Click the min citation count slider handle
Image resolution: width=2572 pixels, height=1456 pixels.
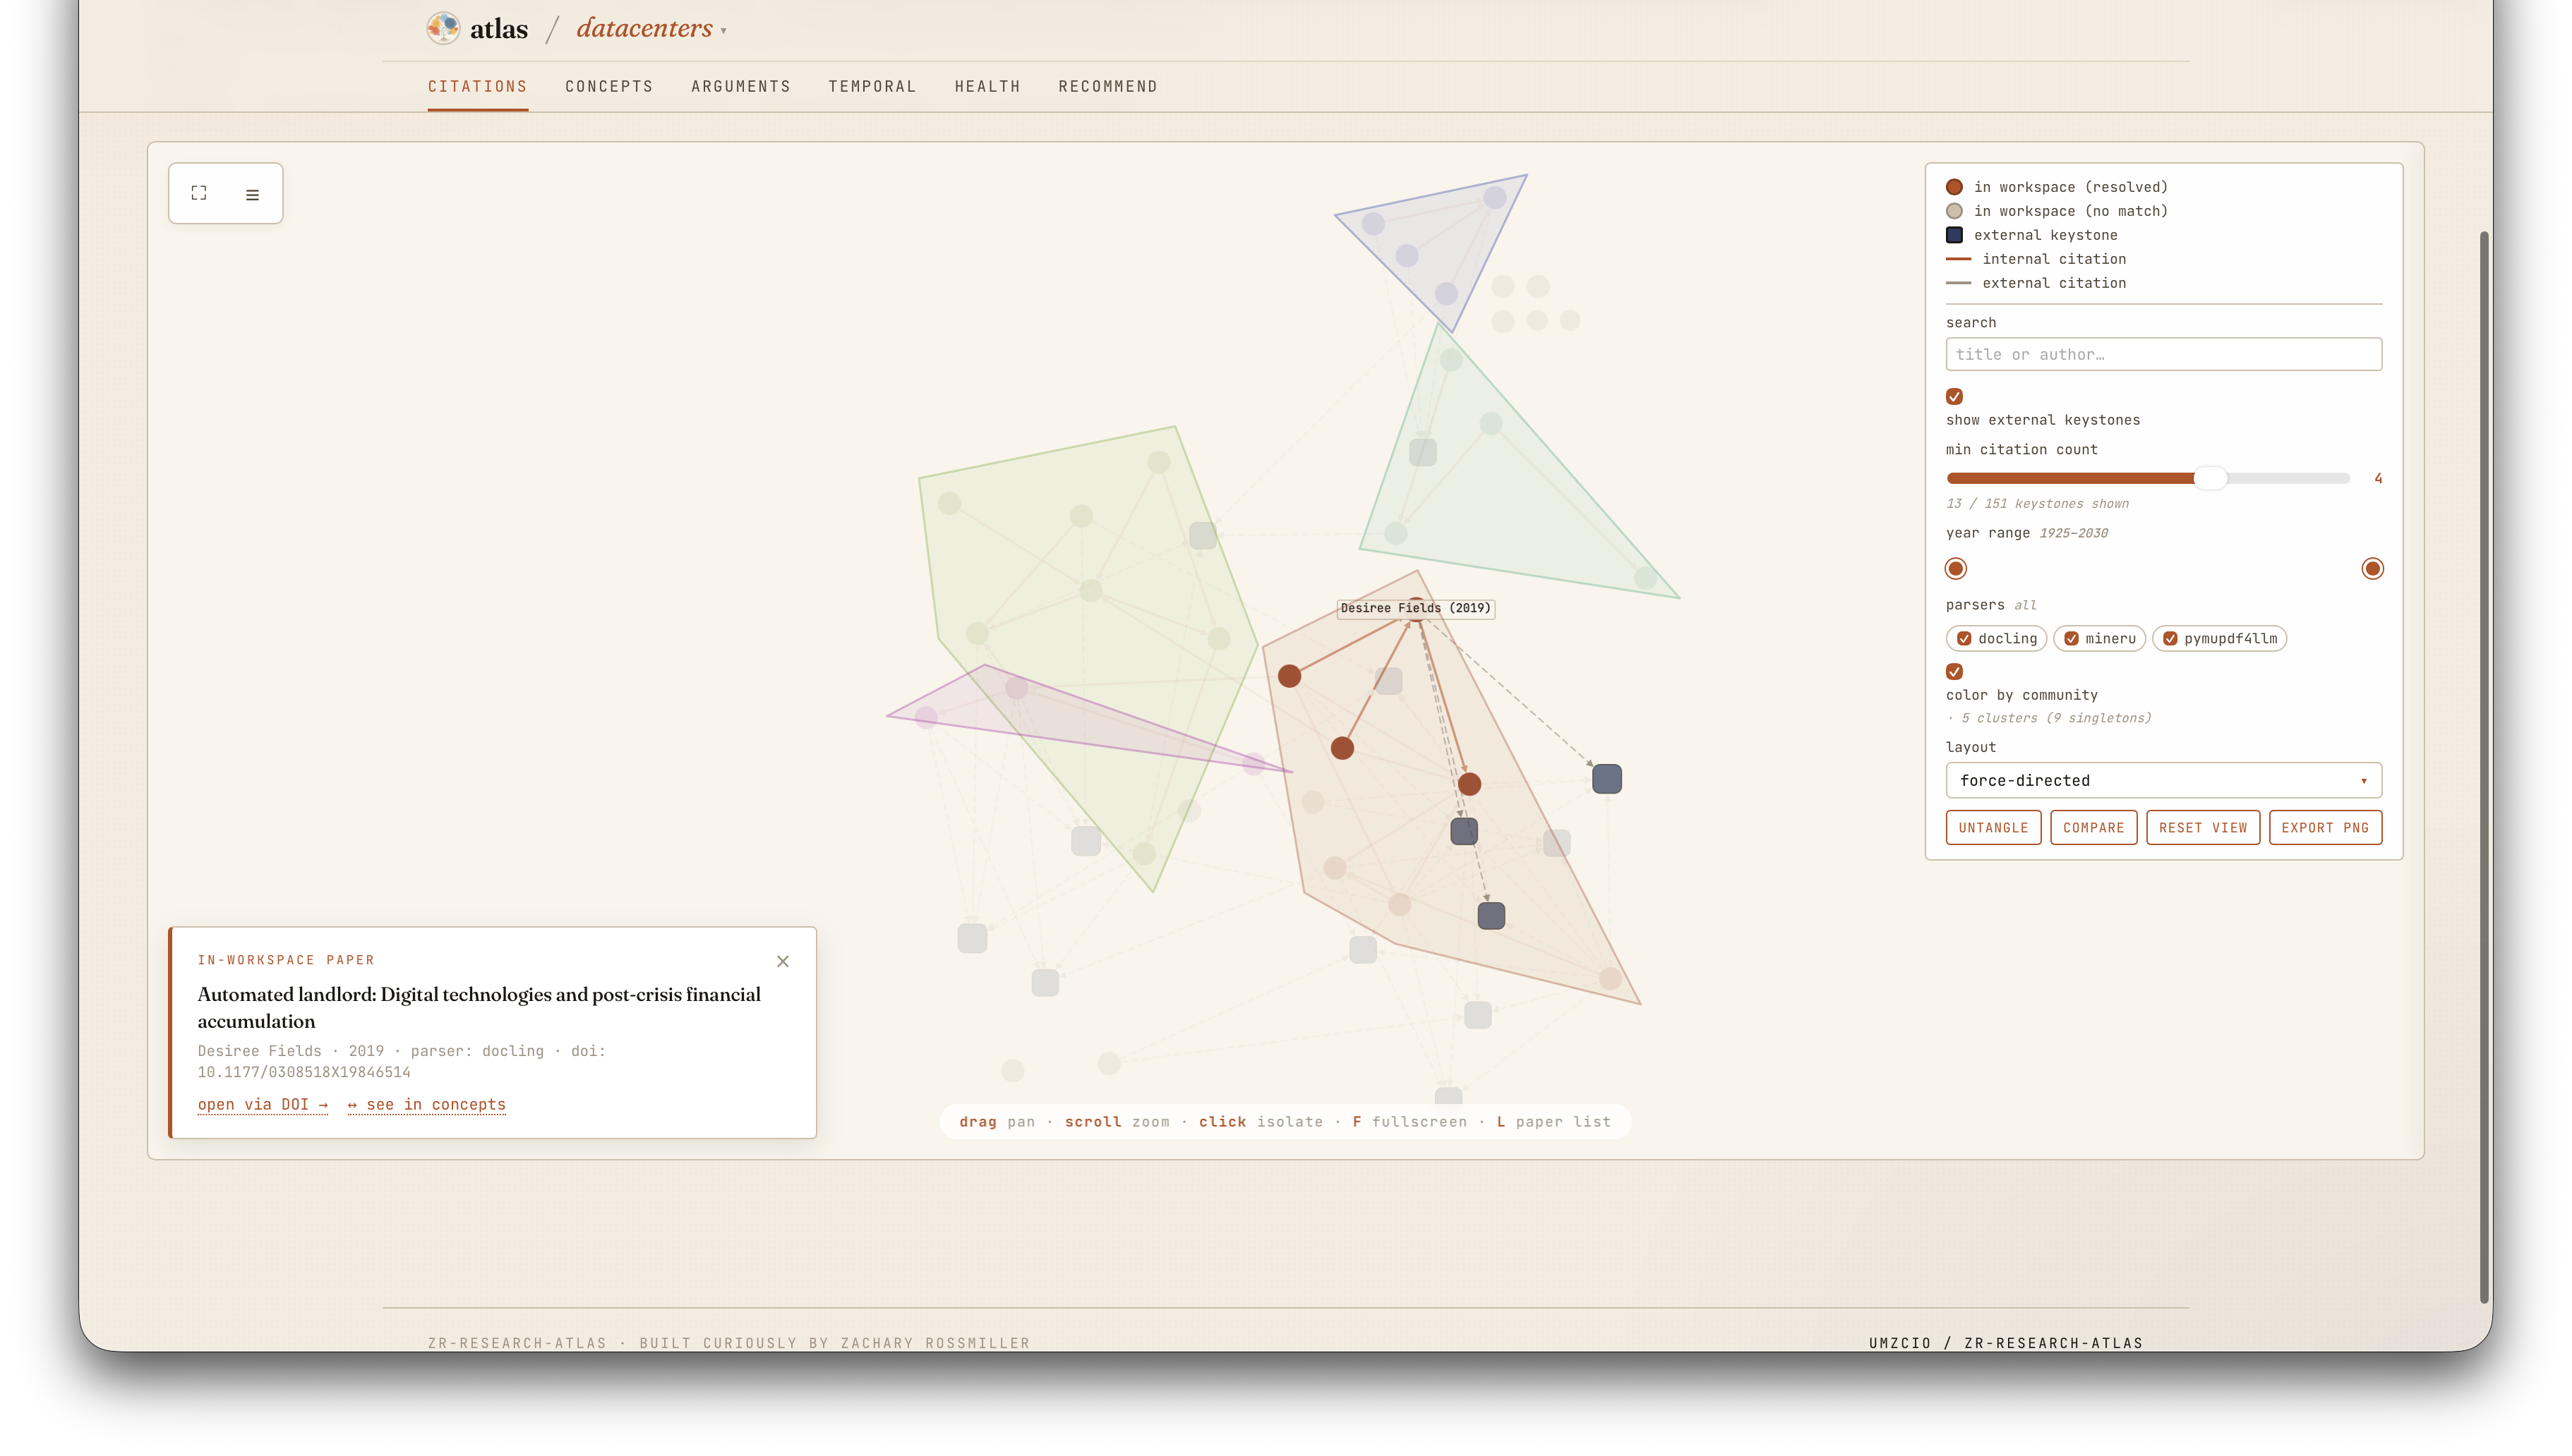[x=2210, y=478]
